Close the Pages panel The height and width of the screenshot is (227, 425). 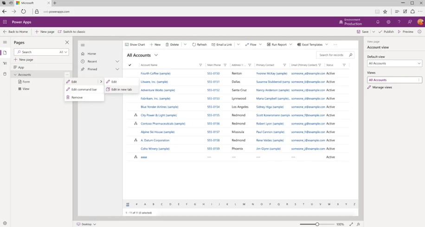pyautogui.click(x=67, y=42)
